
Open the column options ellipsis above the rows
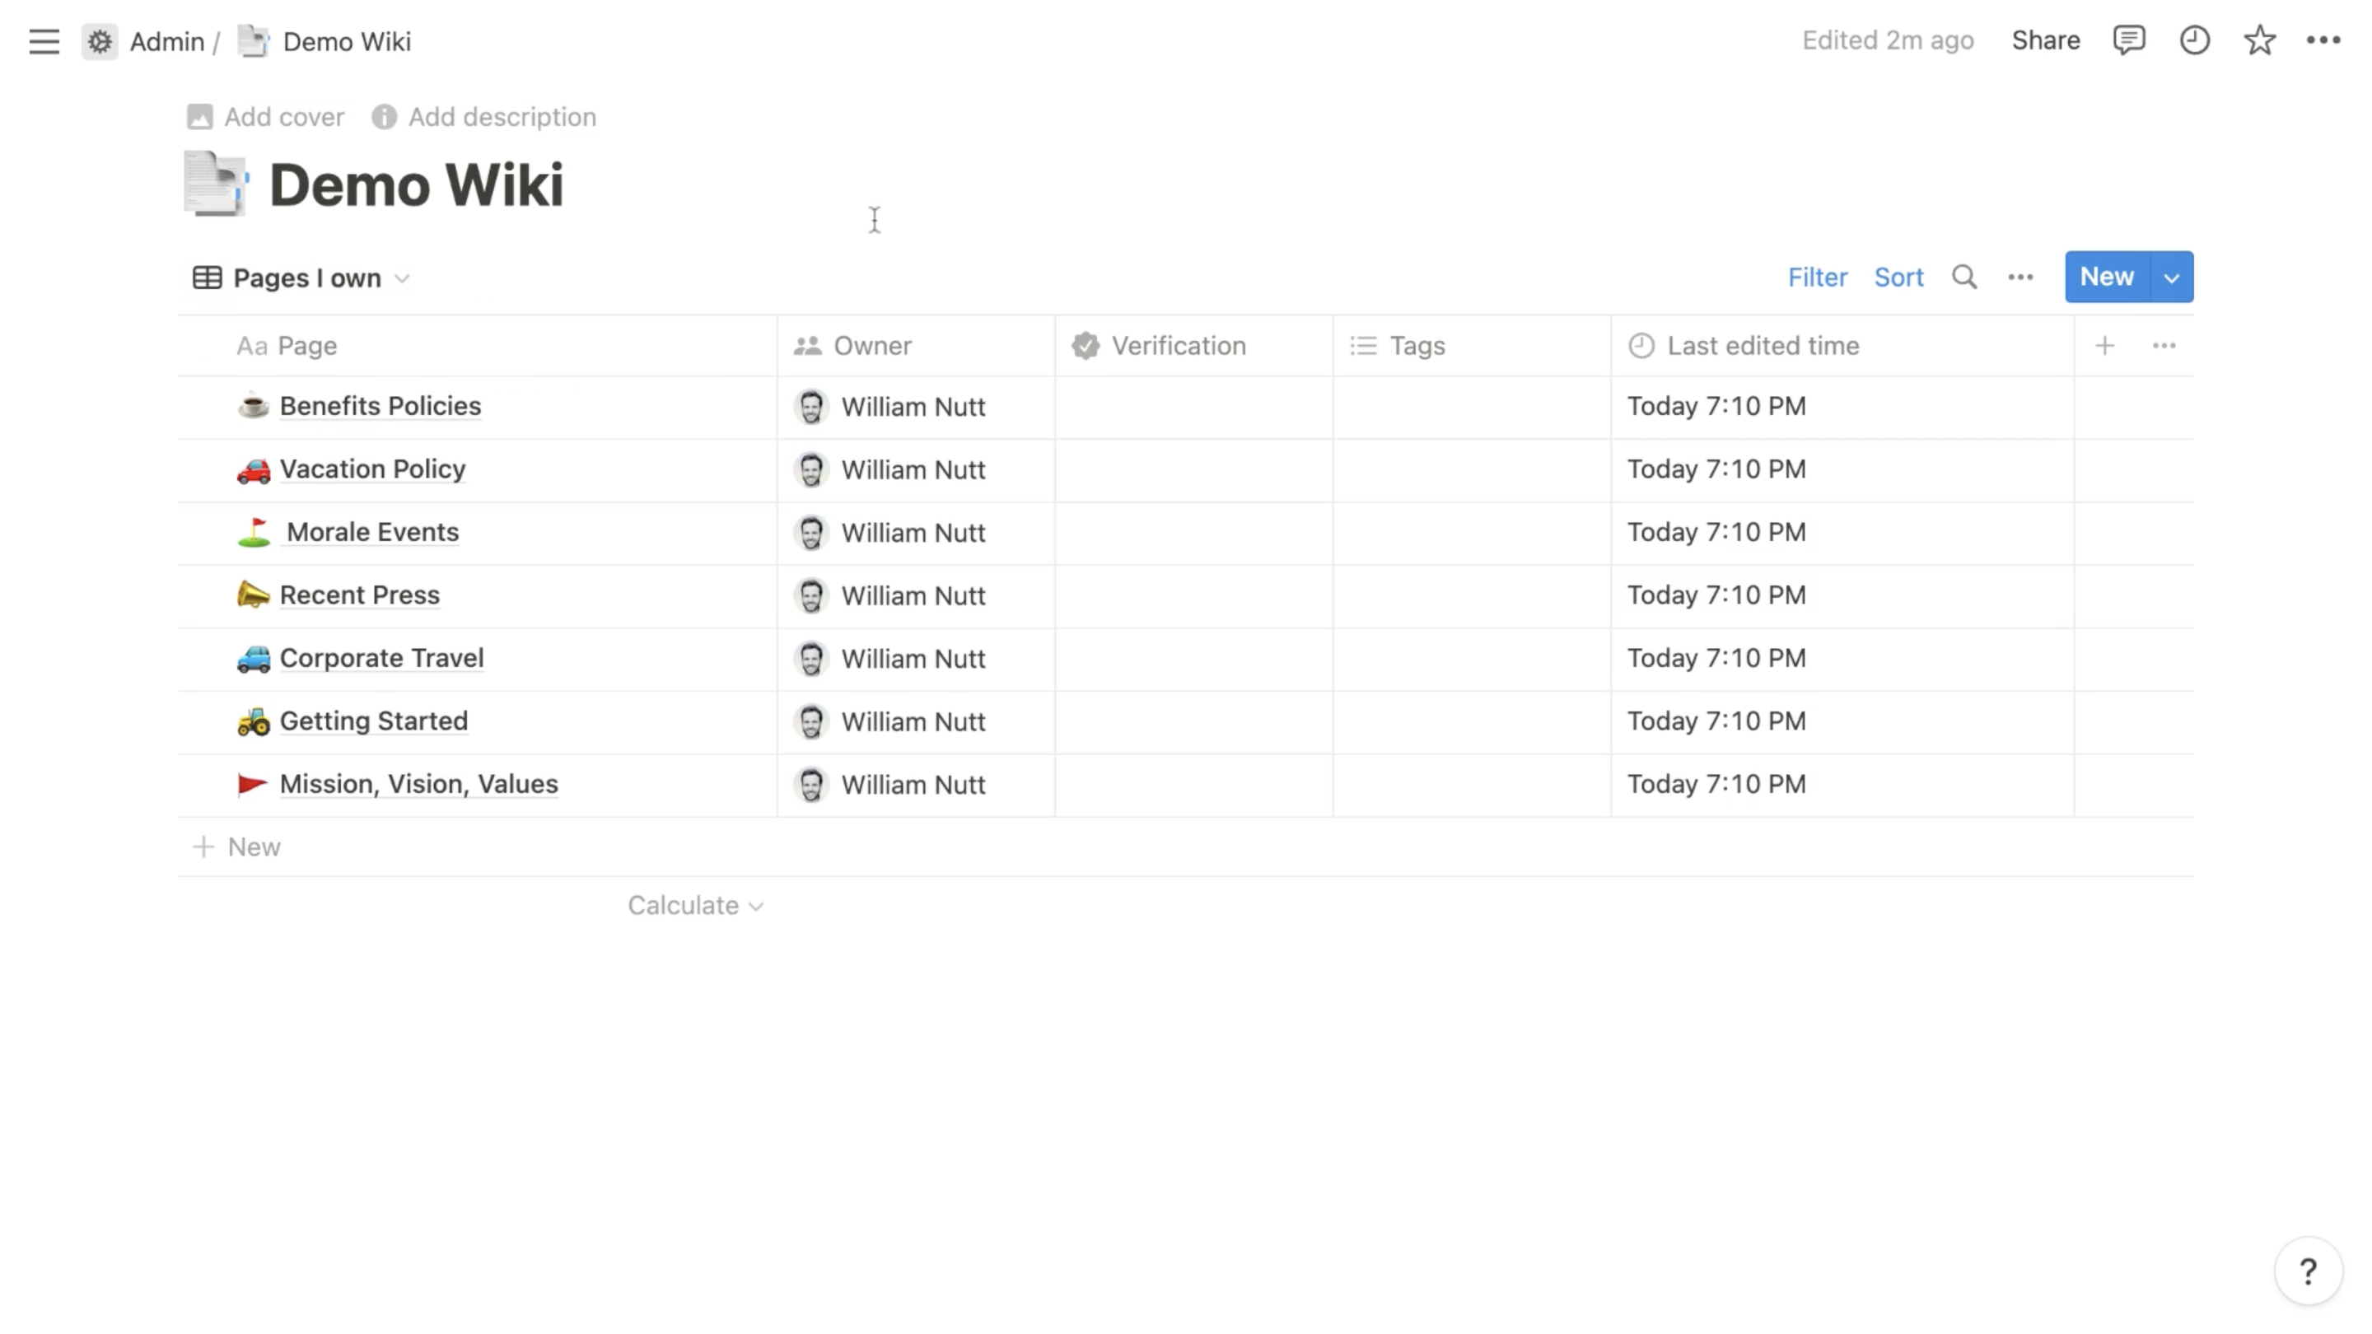pyautogui.click(x=2164, y=345)
